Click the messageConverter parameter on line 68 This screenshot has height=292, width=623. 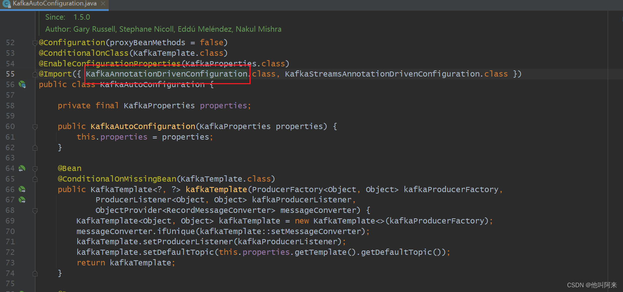(x=318, y=210)
